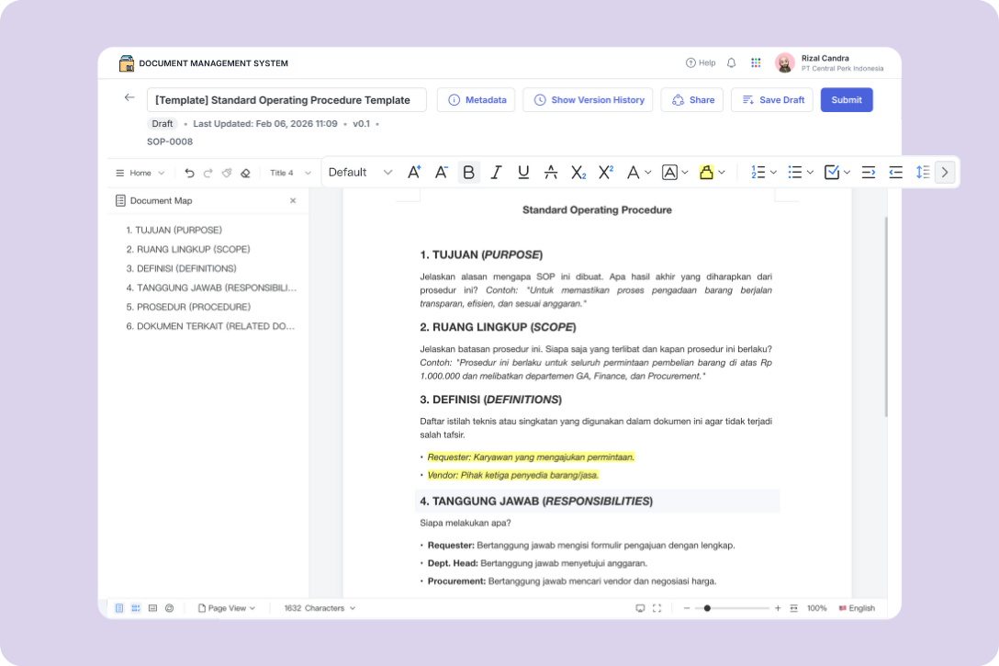Click the document title input field
Screen dimensions: 999x666
pos(286,100)
